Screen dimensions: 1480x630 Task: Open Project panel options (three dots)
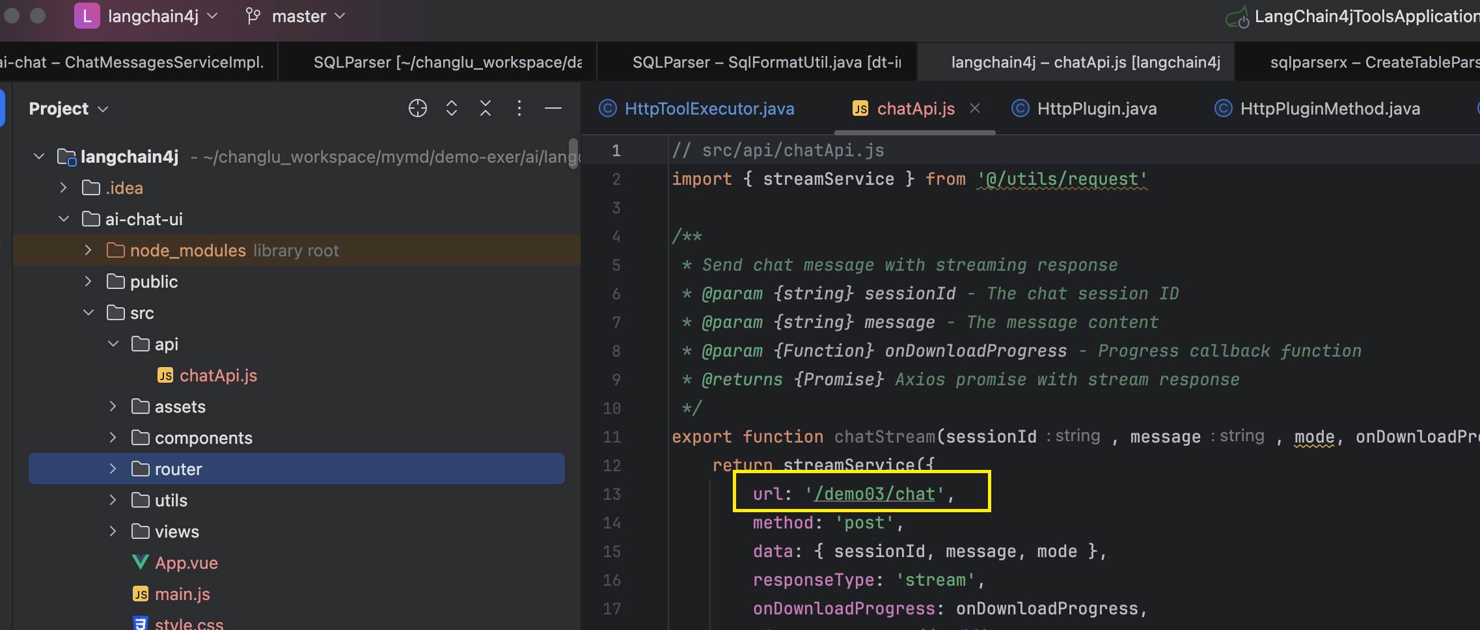coord(519,108)
